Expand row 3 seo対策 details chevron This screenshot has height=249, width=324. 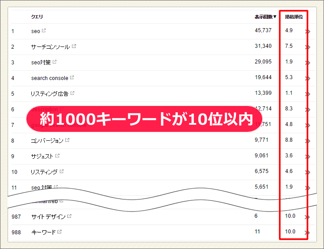click(307, 63)
